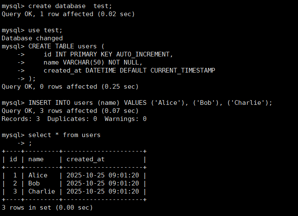Click the 'CREATE TABLE users (' line
This screenshot has height=216, width=298.
tap(66, 46)
